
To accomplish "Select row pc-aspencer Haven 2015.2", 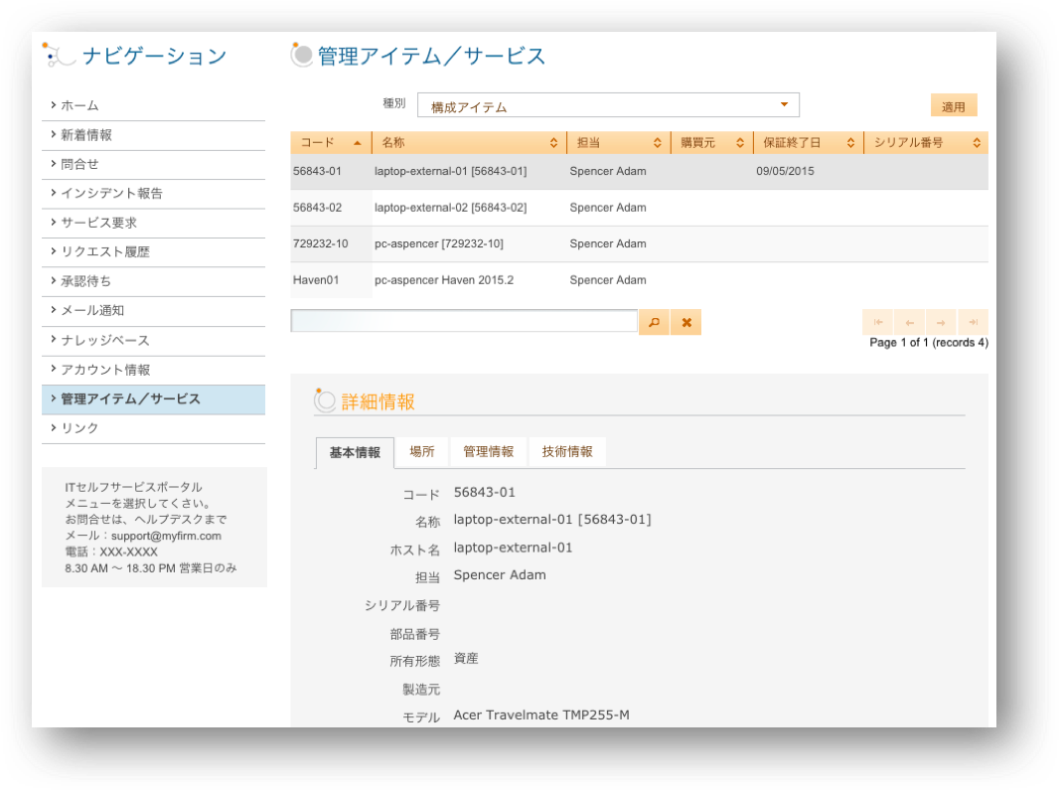I will point(640,280).
